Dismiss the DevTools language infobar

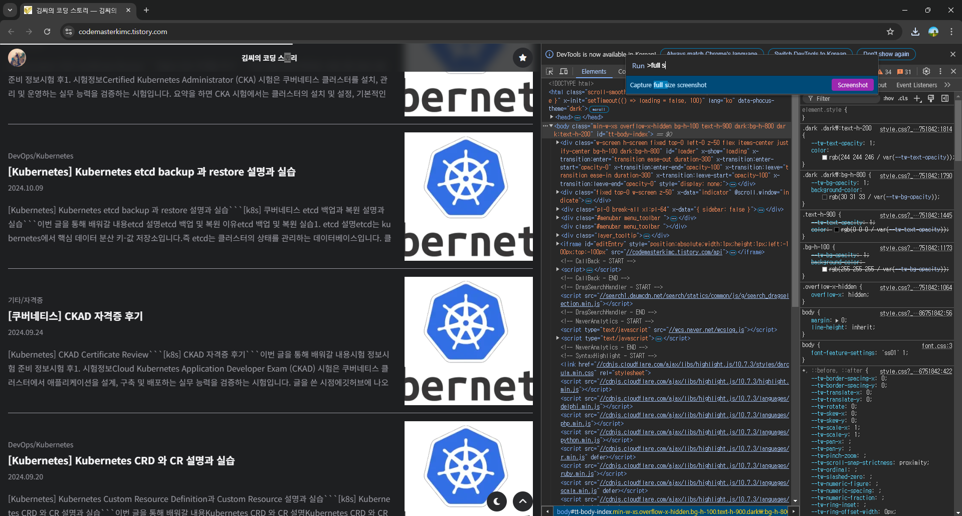(x=952, y=54)
